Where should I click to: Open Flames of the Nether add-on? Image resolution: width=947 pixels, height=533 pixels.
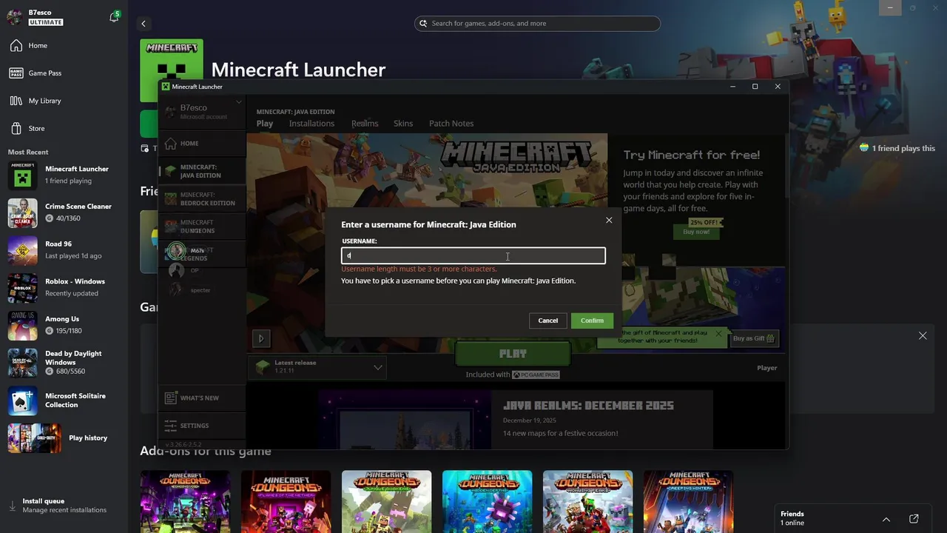286,501
